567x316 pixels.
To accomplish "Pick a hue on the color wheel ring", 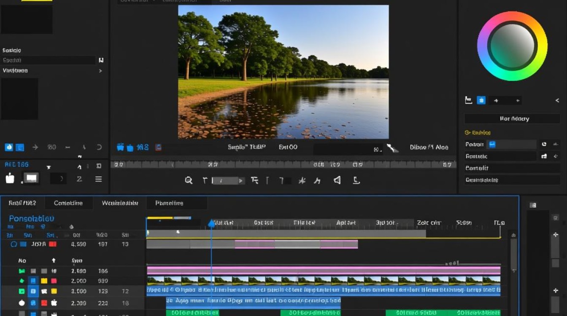I will coord(512,16).
